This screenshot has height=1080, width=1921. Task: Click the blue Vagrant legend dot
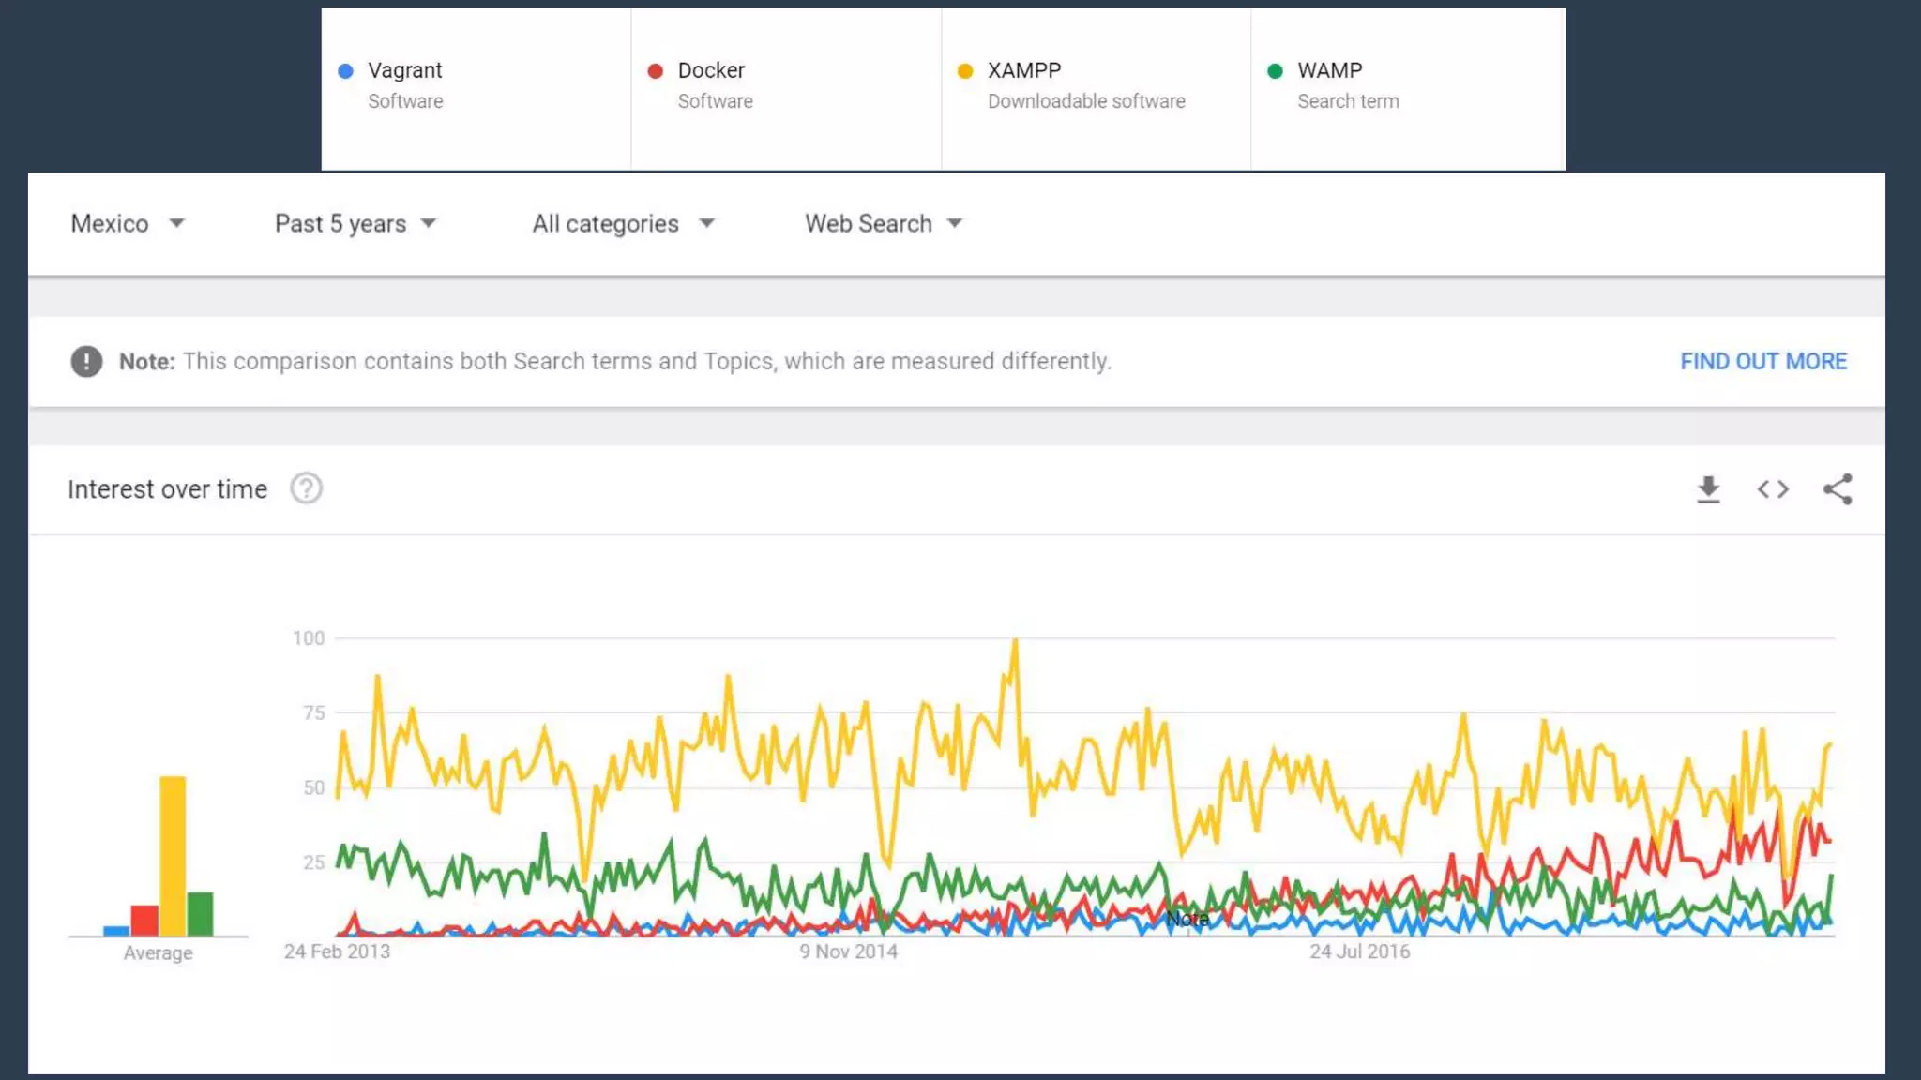[345, 71]
